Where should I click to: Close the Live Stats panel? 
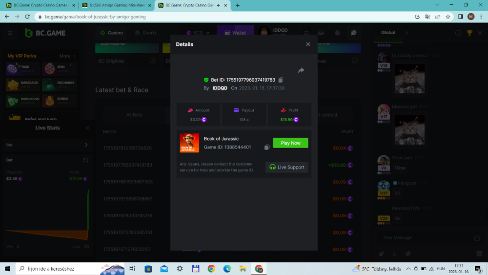87,128
